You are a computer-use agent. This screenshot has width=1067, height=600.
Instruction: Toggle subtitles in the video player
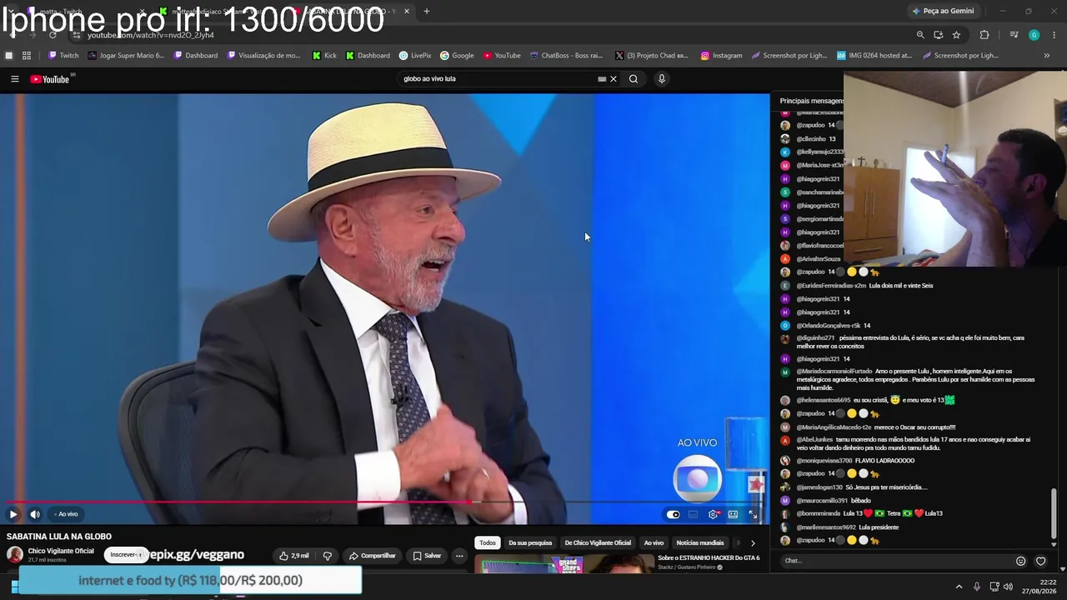point(694,514)
